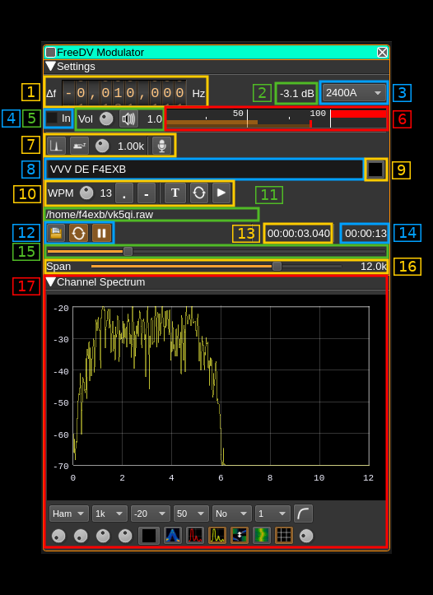Toggle the audio feedback speaker icon
The width and height of the screenshot is (433, 595).
click(128, 119)
